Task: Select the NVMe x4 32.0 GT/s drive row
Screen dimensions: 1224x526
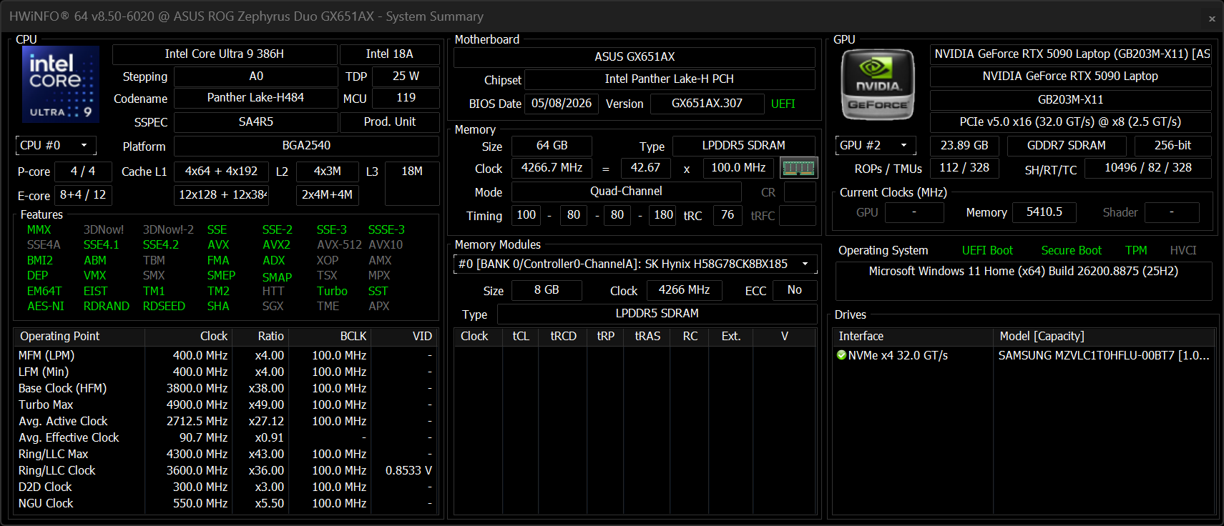Action: point(1024,355)
